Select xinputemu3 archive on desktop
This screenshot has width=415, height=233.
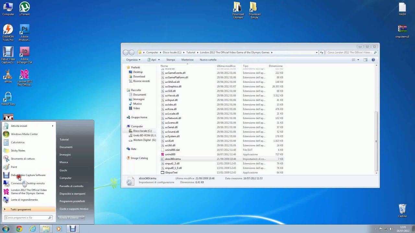pos(402,31)
